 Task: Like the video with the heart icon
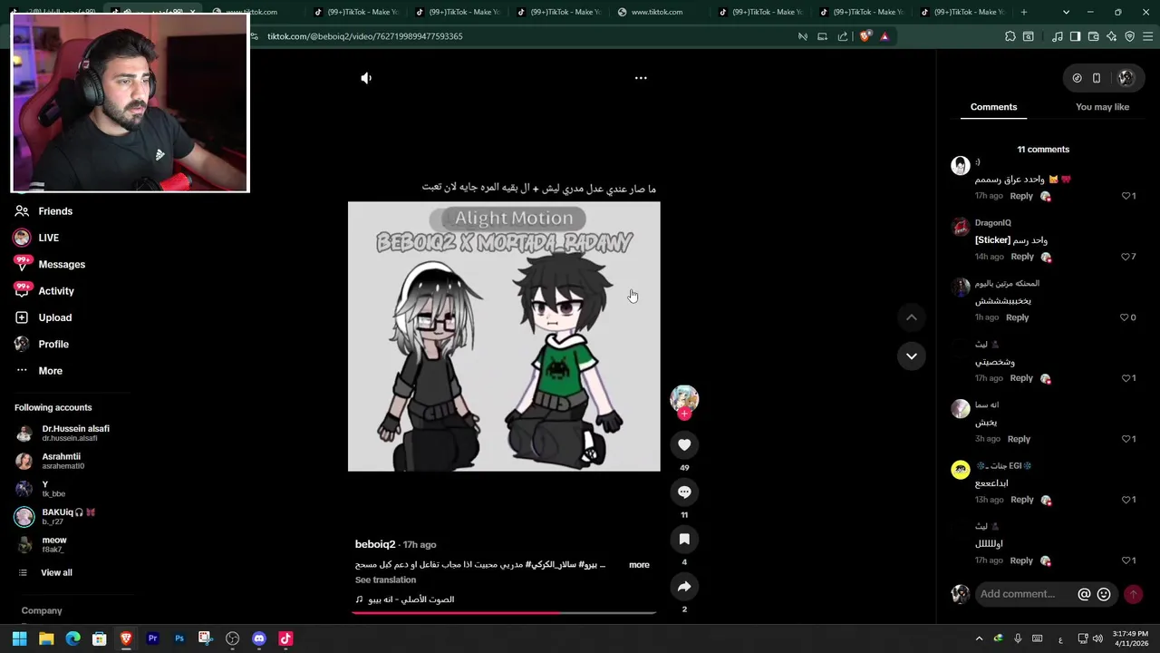[x=684, y=444]
